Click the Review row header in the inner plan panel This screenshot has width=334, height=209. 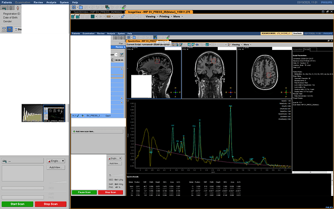click(x=118, y=47)
